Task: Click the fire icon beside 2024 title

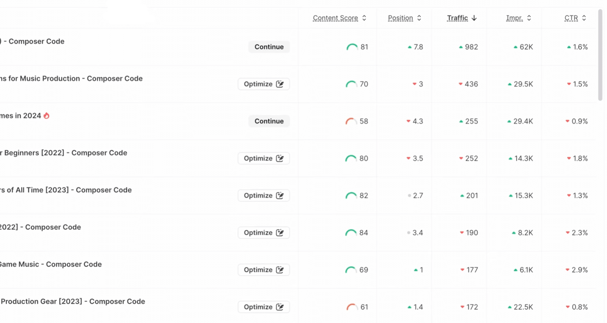Action: 46,116
